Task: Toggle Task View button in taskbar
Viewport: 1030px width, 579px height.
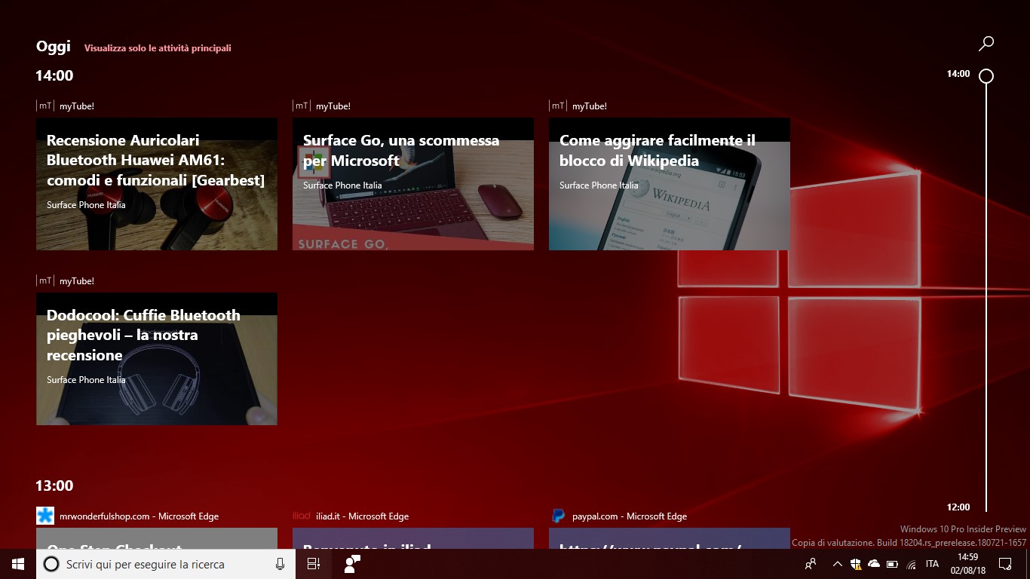Action: (x=314, y=564)
